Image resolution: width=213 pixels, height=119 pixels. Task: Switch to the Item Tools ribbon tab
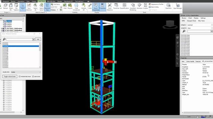[42, 1]
